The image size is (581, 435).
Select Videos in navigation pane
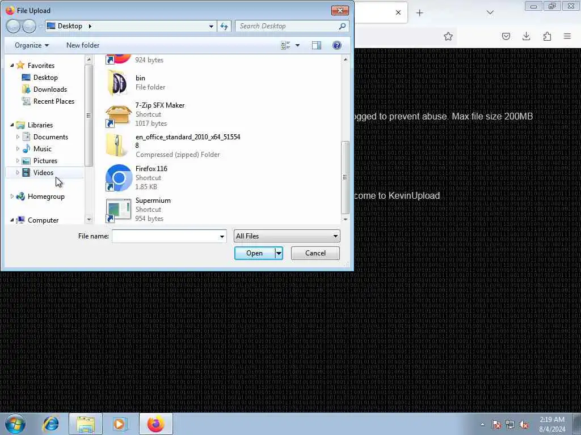43,172
